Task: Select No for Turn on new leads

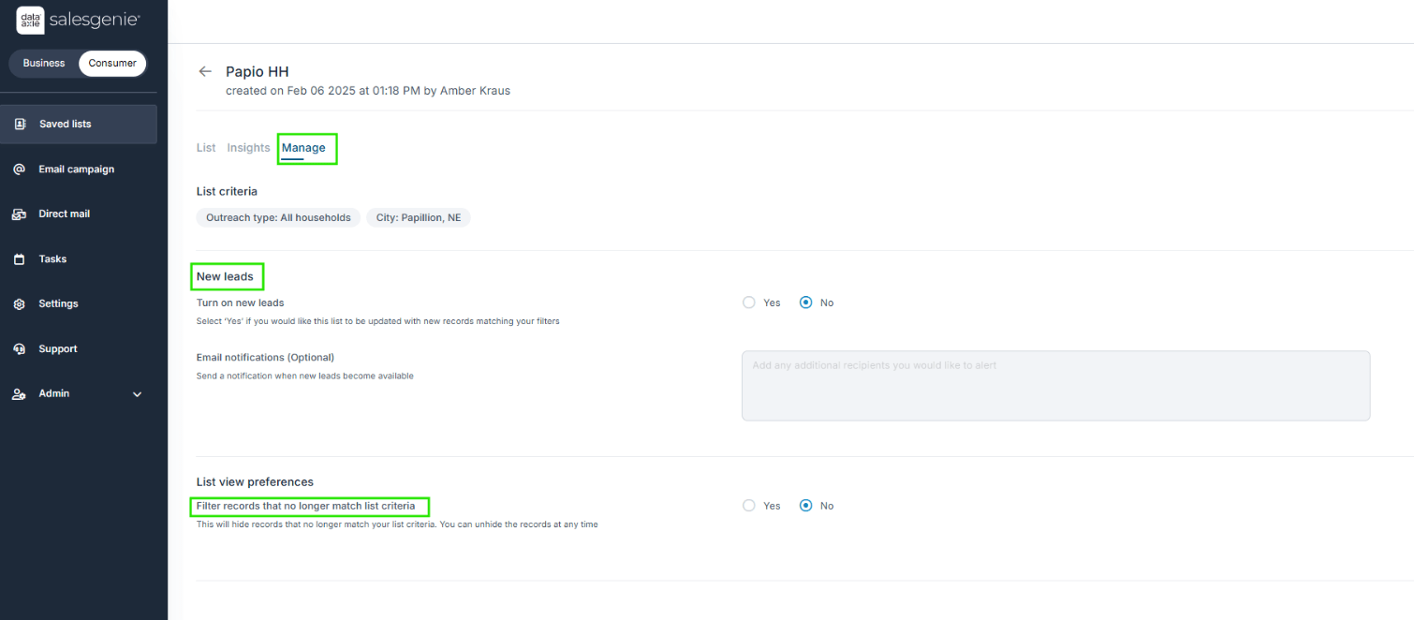Action: pos(805,303)
